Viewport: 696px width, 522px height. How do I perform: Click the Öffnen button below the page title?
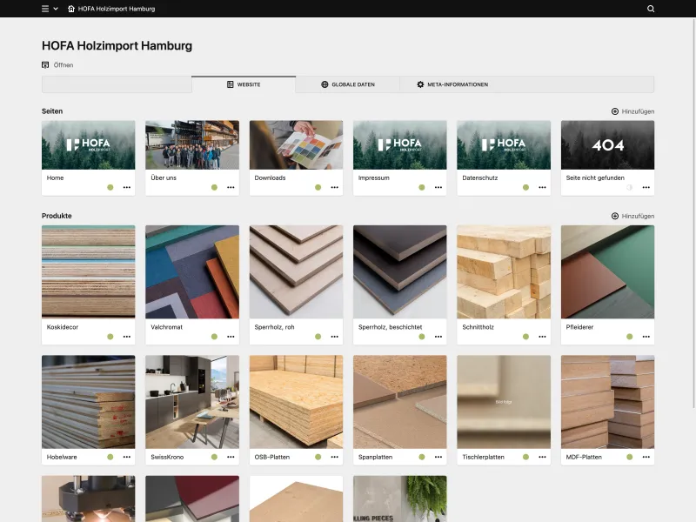click(x=58, y=64)
